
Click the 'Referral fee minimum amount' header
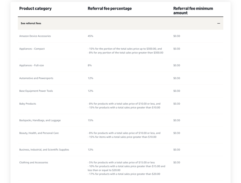(x=193, y=11)
